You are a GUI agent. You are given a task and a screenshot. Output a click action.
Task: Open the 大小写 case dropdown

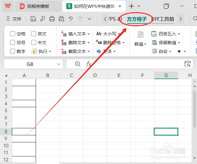[x=108, y=34]
